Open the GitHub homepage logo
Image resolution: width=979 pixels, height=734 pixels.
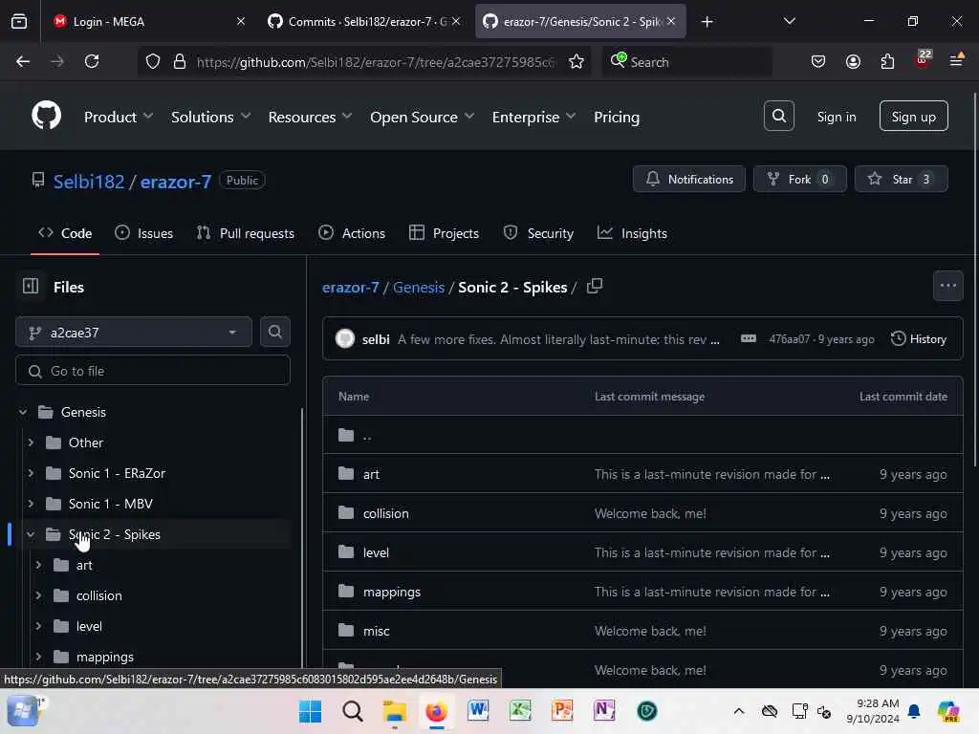point(46,116)
